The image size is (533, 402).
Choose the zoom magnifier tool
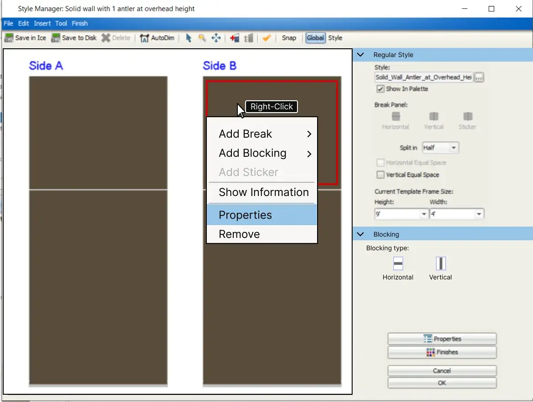202,38
